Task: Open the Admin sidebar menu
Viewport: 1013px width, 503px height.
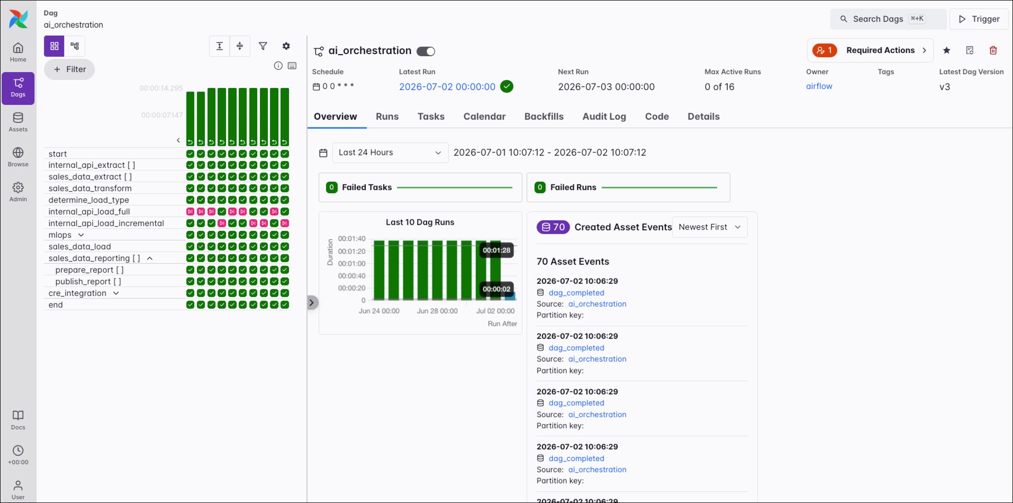Action: pos(18,192)
